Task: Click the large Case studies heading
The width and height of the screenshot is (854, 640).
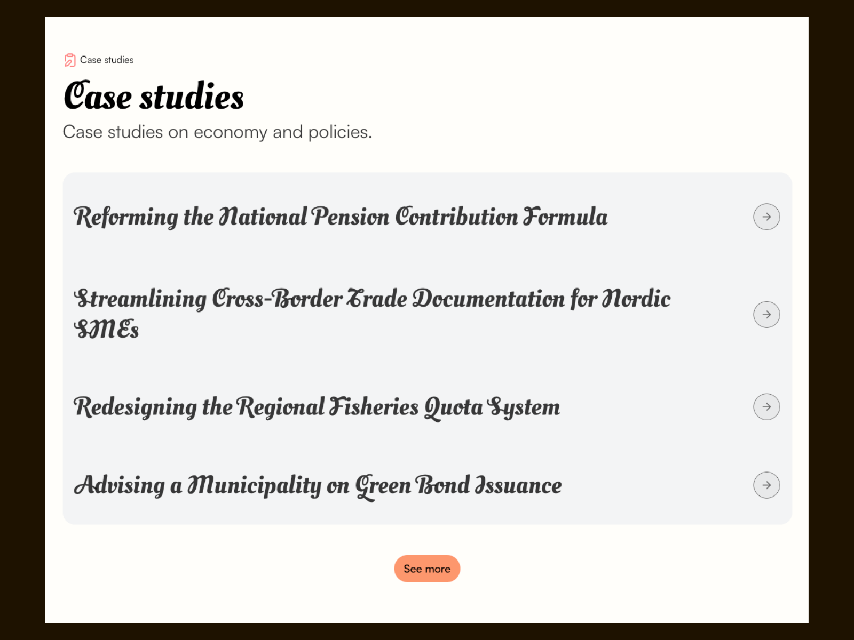Action: click(154, 97)
